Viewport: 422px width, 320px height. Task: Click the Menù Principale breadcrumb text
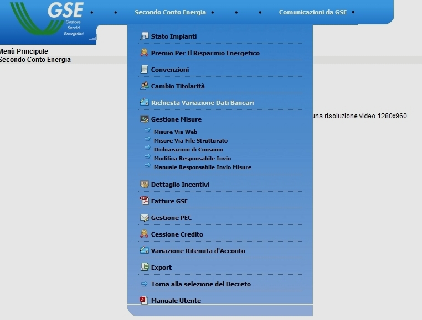coord(24,51)
